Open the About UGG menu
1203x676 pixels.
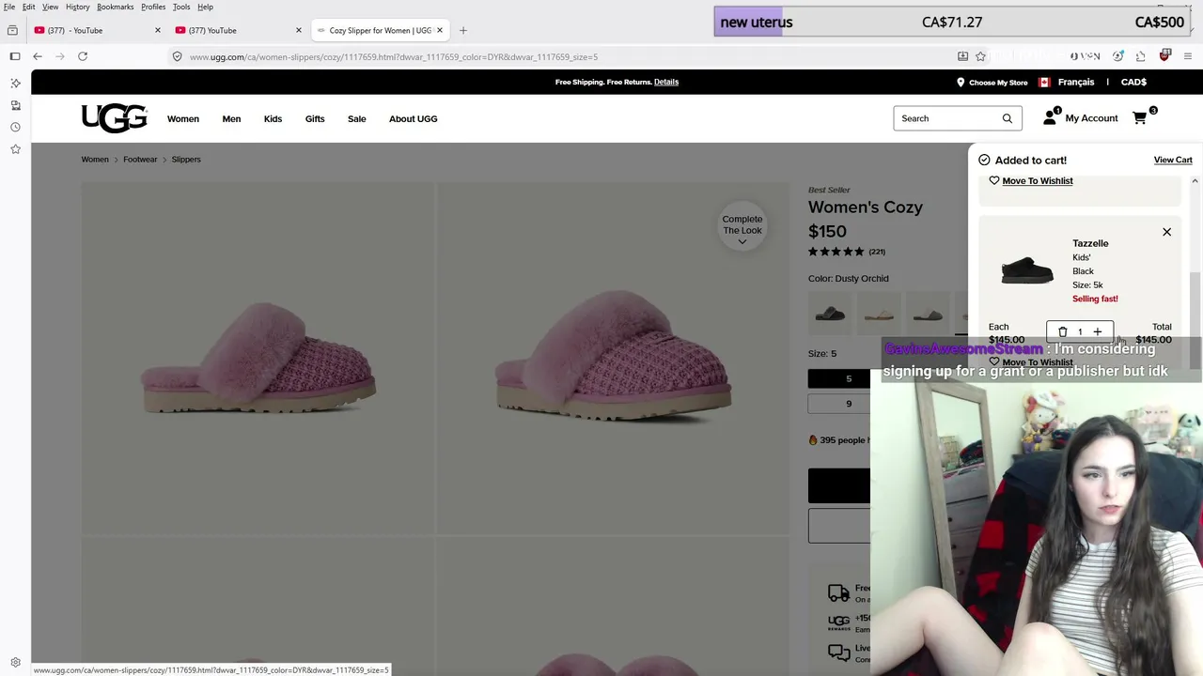tap(414, 118)
